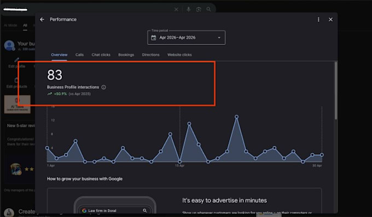Screen dimensions: 372x217
Task: Click the highest peak point on chart
Action: click(x=236, y=117)
